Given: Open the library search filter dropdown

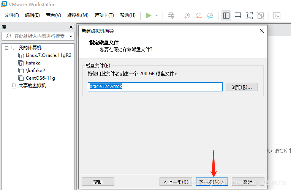Looking at the screenshot, I should (x=71, y=36).
